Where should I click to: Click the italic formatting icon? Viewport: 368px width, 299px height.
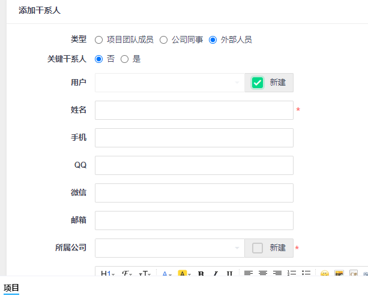[x=215, y=274]
